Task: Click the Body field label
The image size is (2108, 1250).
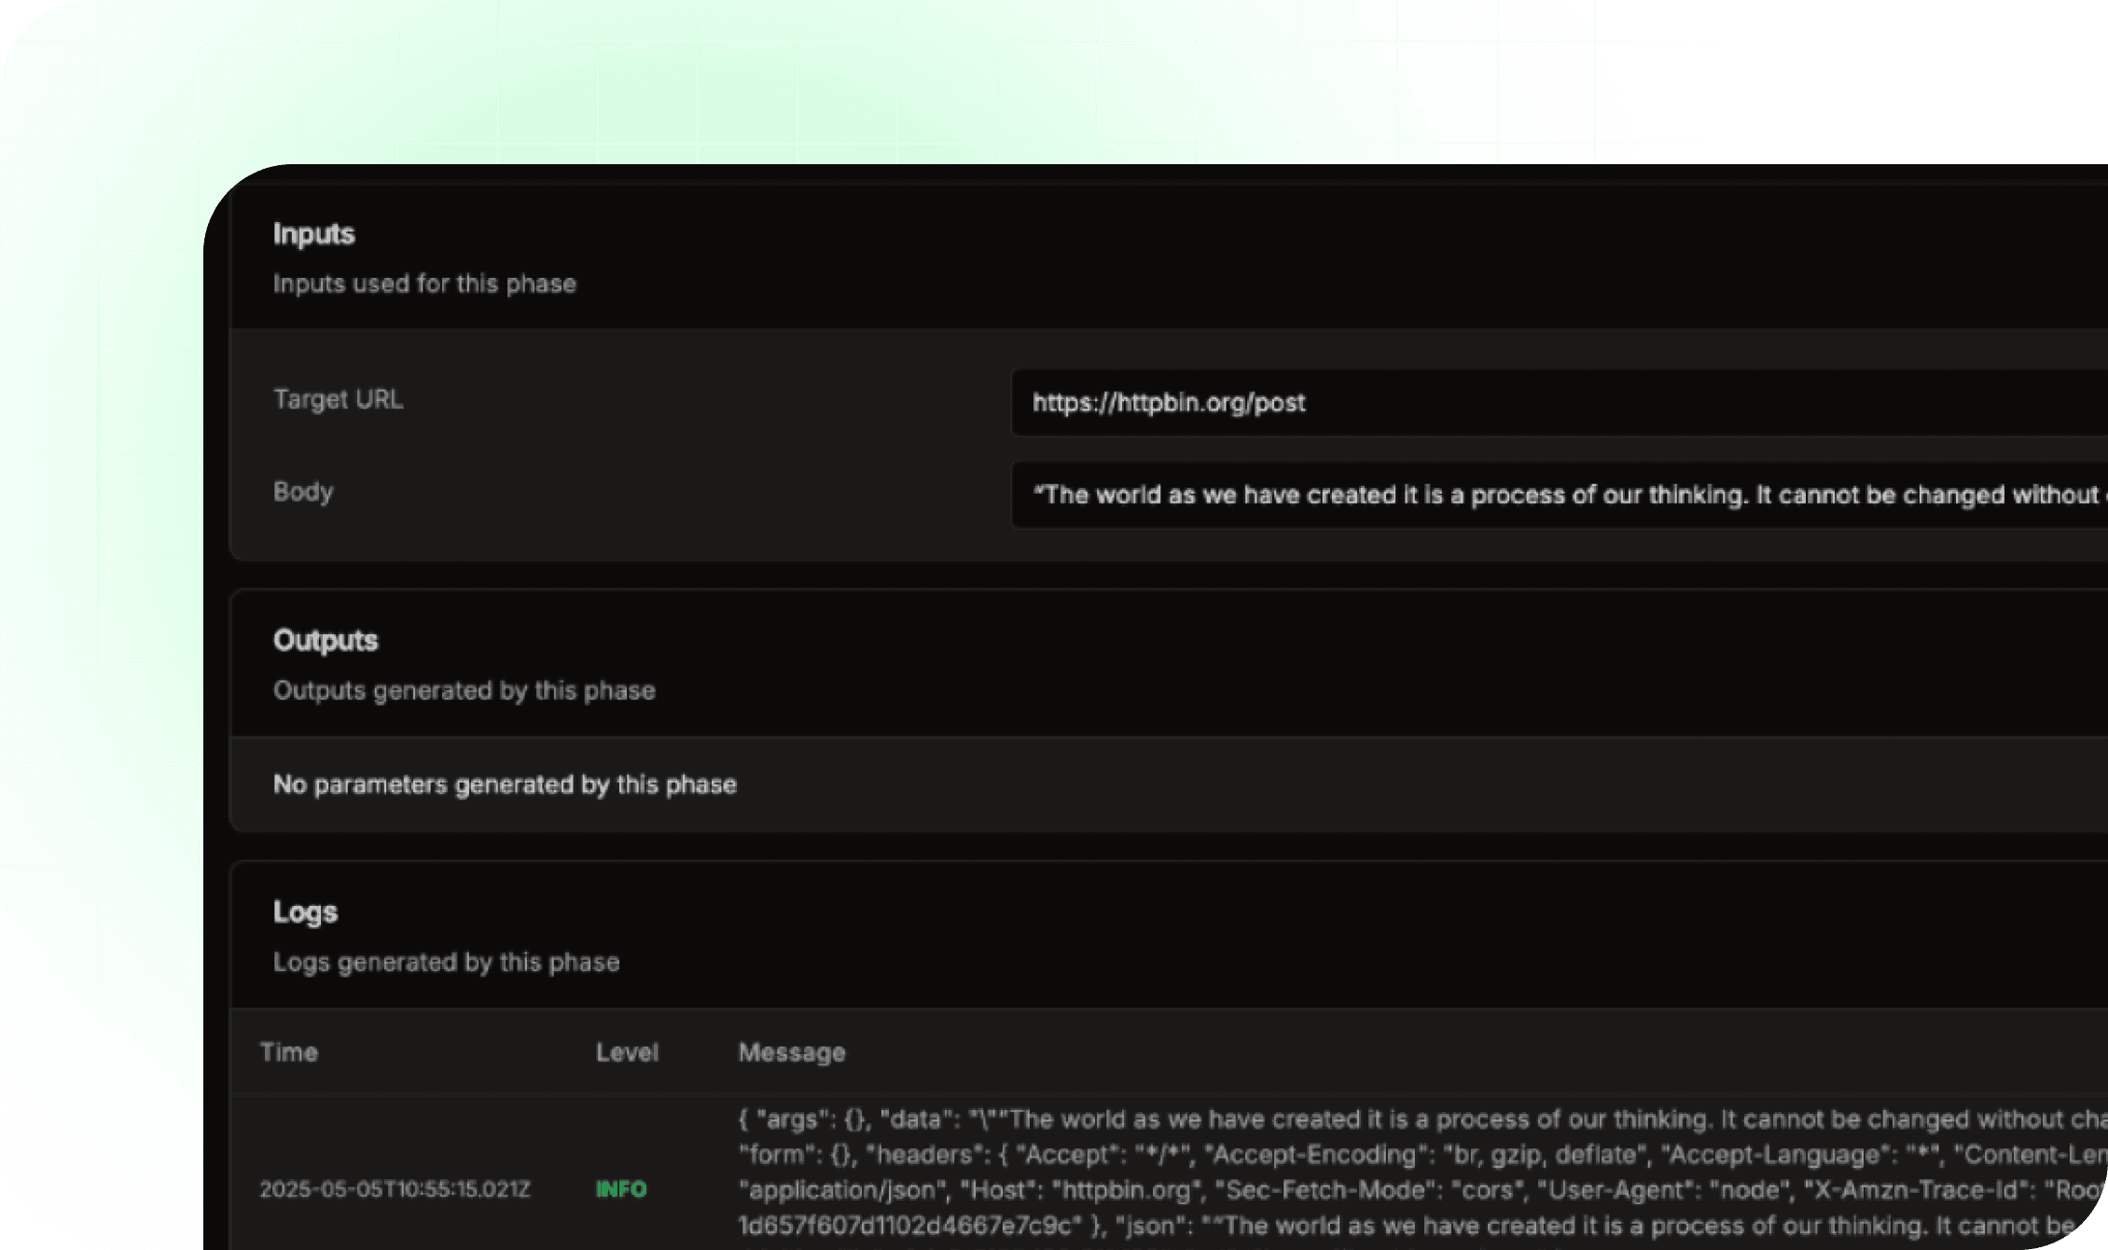Action: [x=302, y=492]
